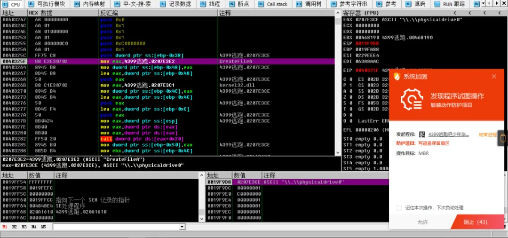The height and width of the screenshot is (238, 508).
Task: Cycle register view with first header arrow
Action: click(455, 13)
